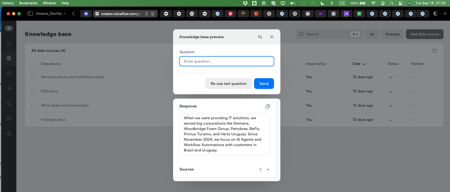This screenshot has width=450, height=192.
Task: Open volume control in menu bar
Action: pos(293,3)
